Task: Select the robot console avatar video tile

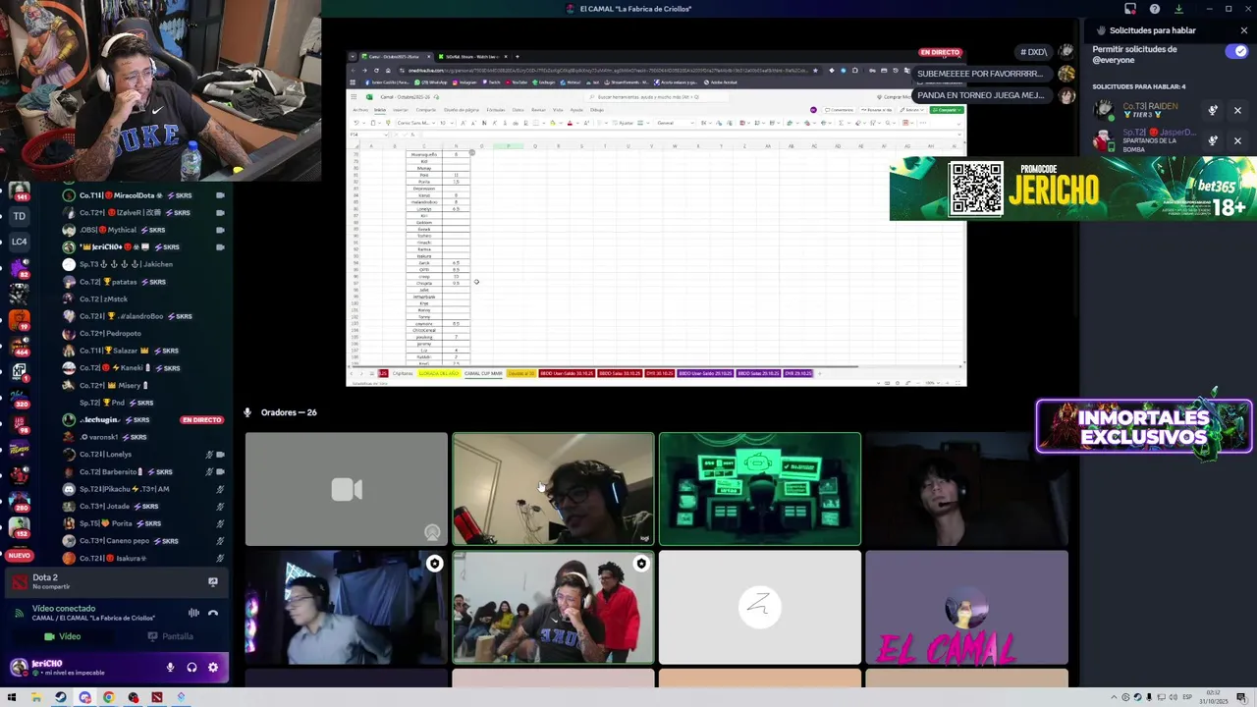Action: pos(760,489)
